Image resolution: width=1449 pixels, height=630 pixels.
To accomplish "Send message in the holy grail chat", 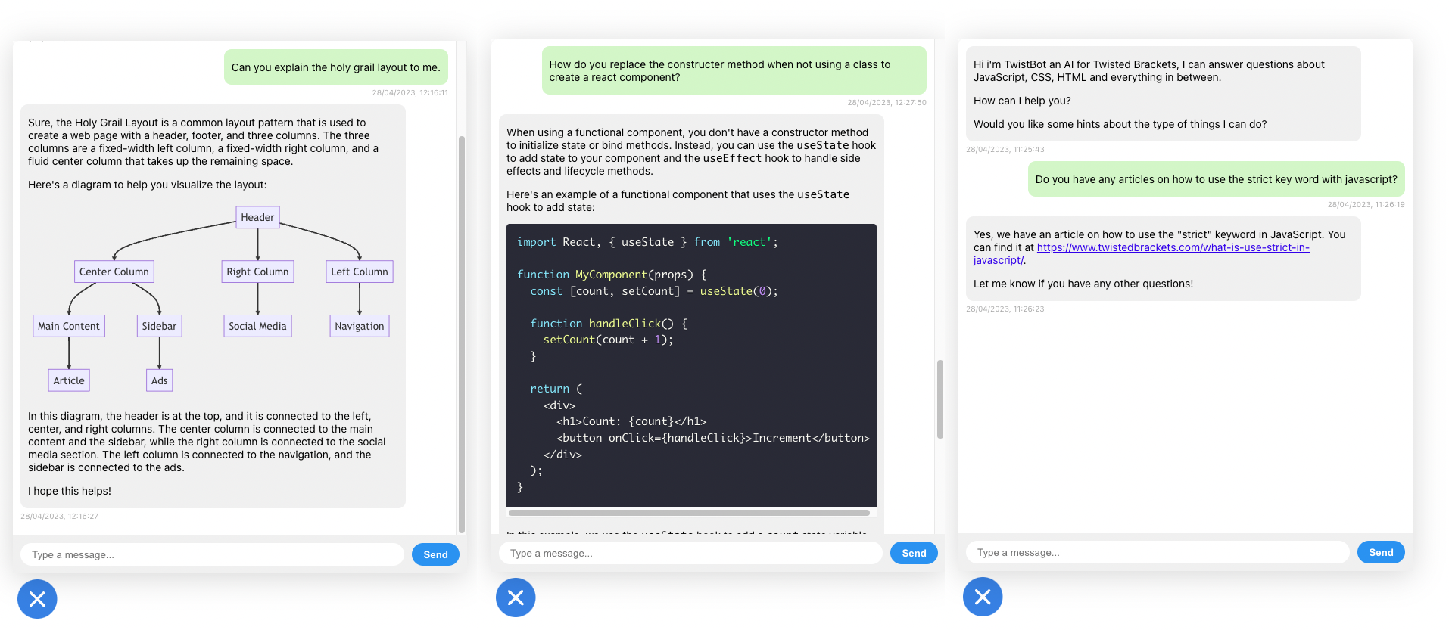I will coord(435,554).
